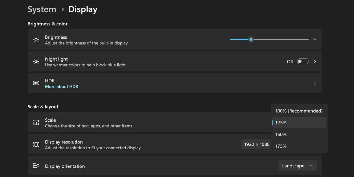Click the Display breadcrumb heading
The image size is (354, 177).
pos(83,9)
